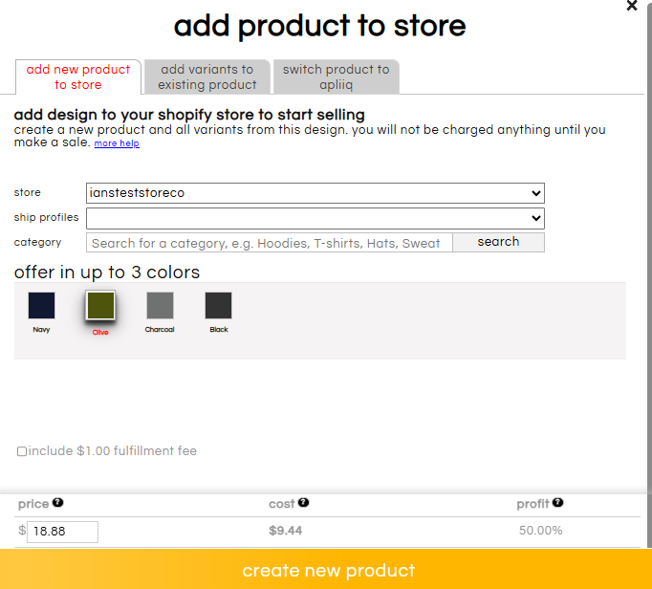Viewport: 652px width, 589px height.
Task: Click the 50.00% profit value
Action: coord(540,531)
